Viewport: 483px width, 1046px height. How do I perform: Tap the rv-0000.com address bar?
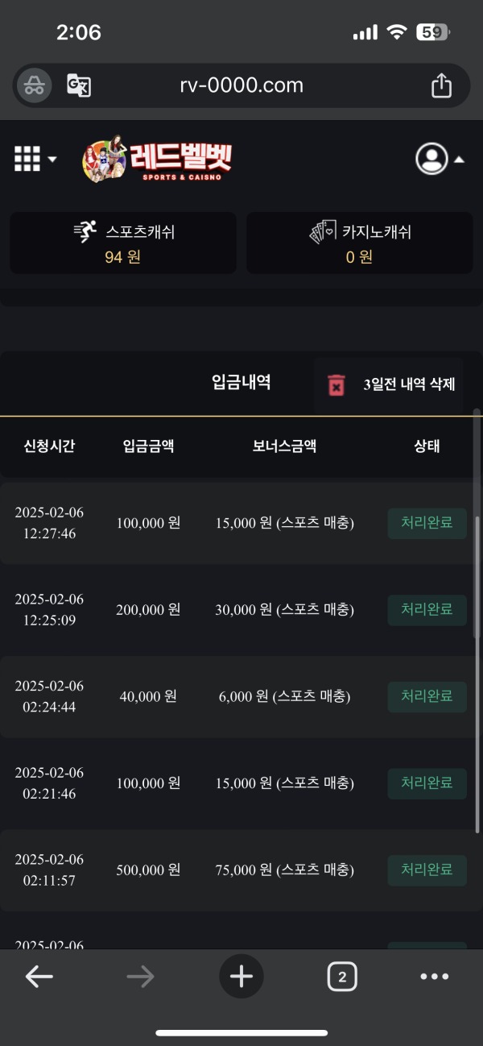(x=242, y=85)
